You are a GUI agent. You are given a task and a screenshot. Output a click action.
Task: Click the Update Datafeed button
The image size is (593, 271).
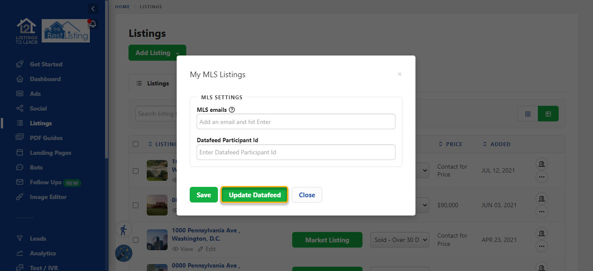(255, 195)
